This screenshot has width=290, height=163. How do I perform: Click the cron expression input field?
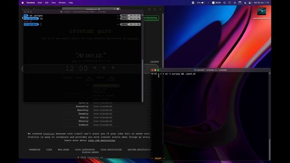point(90,68)
